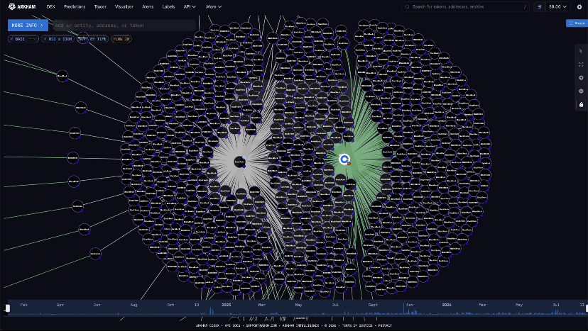Image resolution: width=588 pixels, height=331 pixels.
Task: Focus the add entity, address, or token field
Action: 124,25
